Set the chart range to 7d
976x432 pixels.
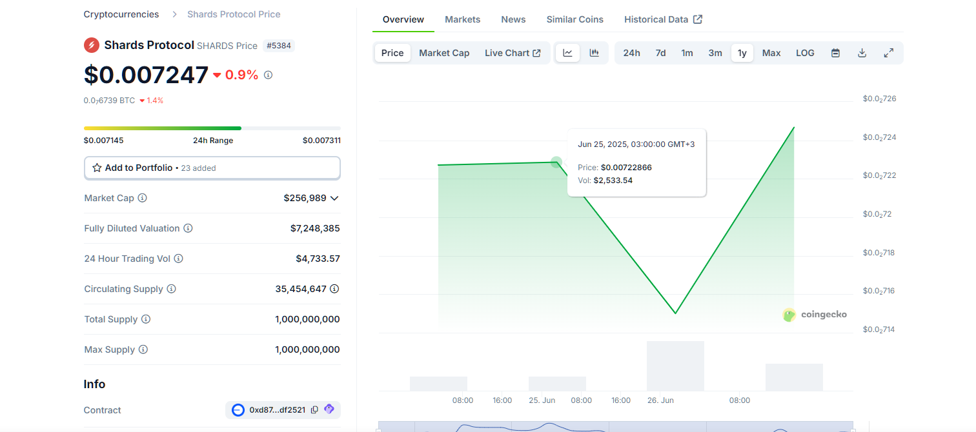660,53
